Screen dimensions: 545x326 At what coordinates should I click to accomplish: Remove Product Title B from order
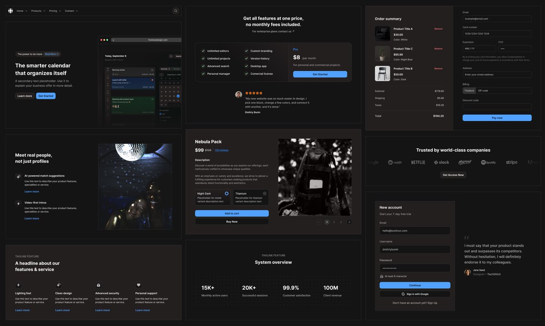click(x=438, y=69)
